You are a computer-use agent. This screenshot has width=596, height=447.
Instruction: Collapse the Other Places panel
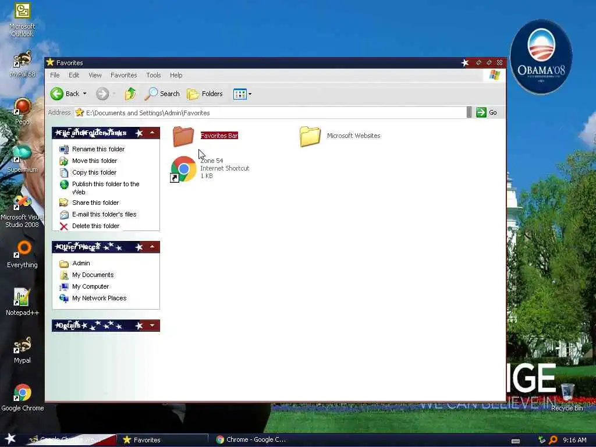pos(152,247)
